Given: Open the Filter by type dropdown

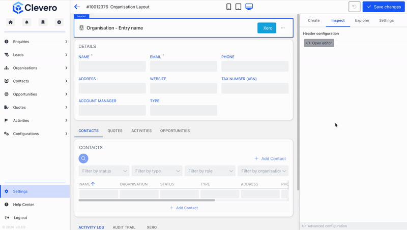Looking at the screenshot, I should (x=157, y=171).
